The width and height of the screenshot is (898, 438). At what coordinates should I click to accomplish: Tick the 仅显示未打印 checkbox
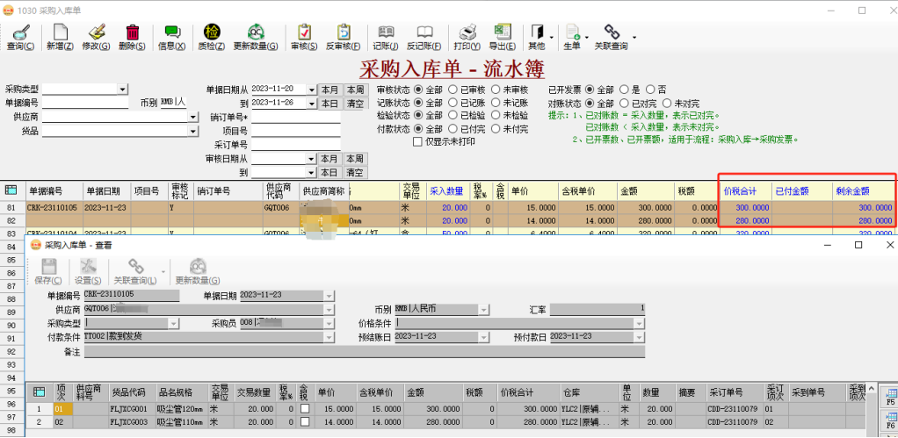click(417, 142)
